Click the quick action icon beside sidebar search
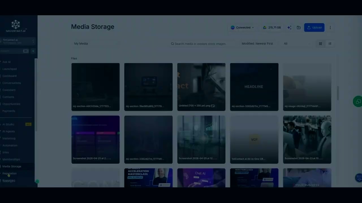Image resolution: width=362 pixels, height=203 pixels. (x=33, y=51)
